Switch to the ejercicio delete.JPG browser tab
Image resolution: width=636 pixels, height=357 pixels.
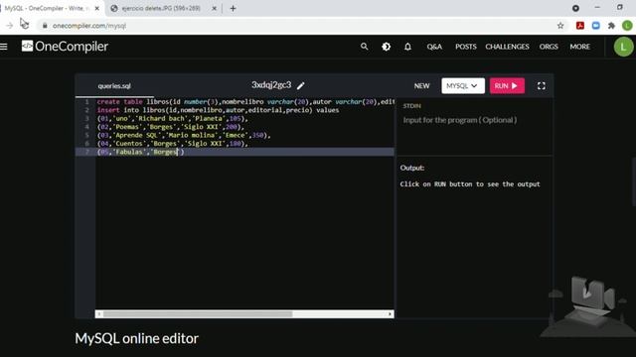161,8
